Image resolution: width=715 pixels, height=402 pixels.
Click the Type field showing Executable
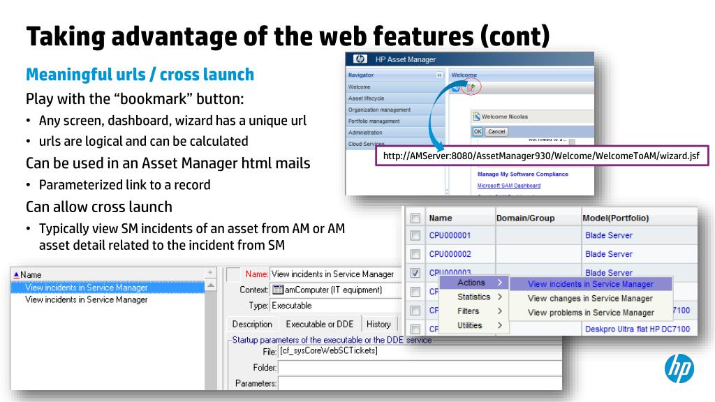coord(336,306)
